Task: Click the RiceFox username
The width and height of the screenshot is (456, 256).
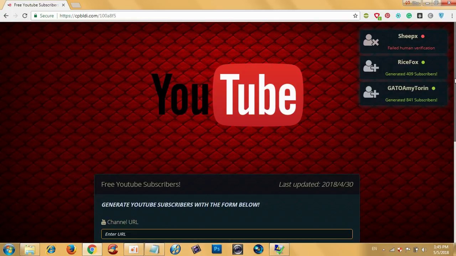Action: pyautogui.click(x=408, y=62)
